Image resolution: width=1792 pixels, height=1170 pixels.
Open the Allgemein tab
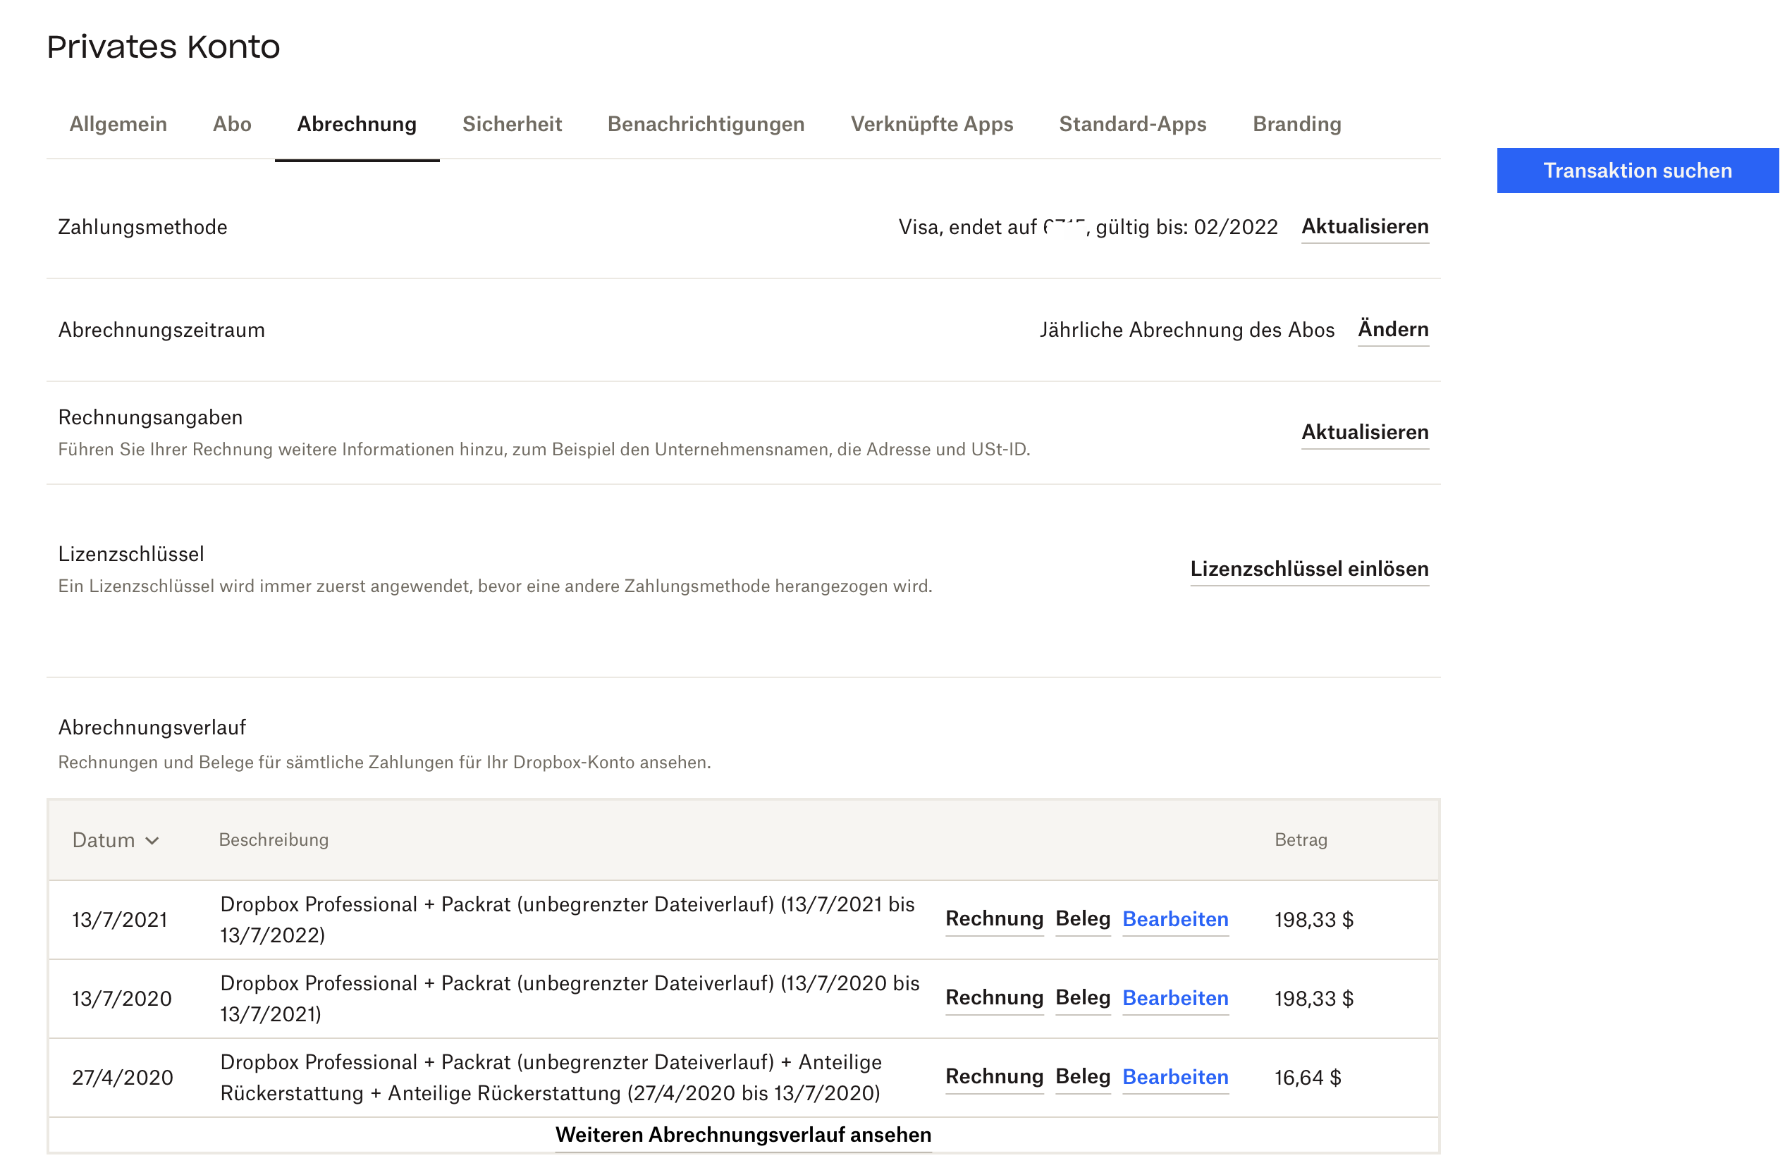pyautogui.click(x=118, y=124)
